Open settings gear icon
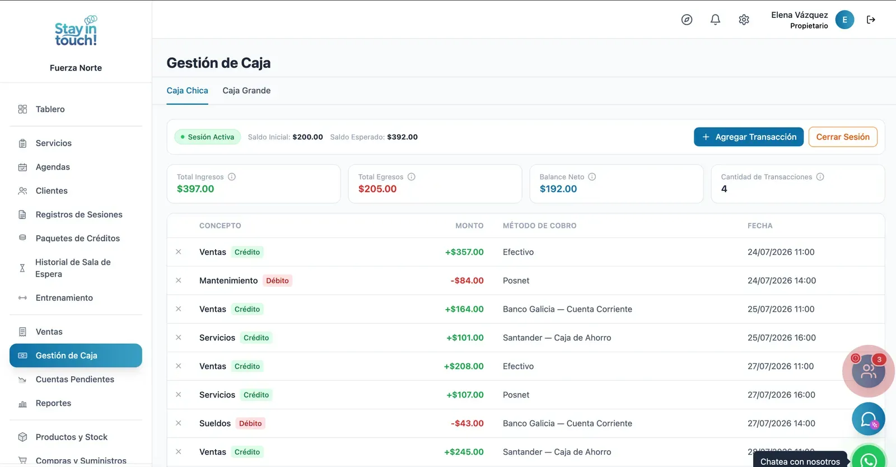Image resolution: width=896 pixels, height=467 pixels. pyautogui.click(x=744, y=20)
